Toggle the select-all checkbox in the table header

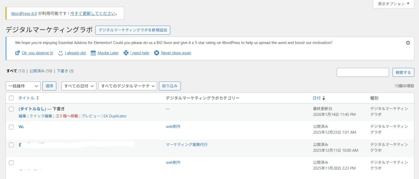tap(11, 98)
